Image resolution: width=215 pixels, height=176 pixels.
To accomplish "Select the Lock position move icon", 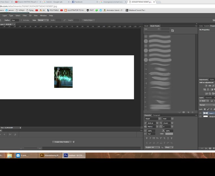I will click(x=211, y=109).
